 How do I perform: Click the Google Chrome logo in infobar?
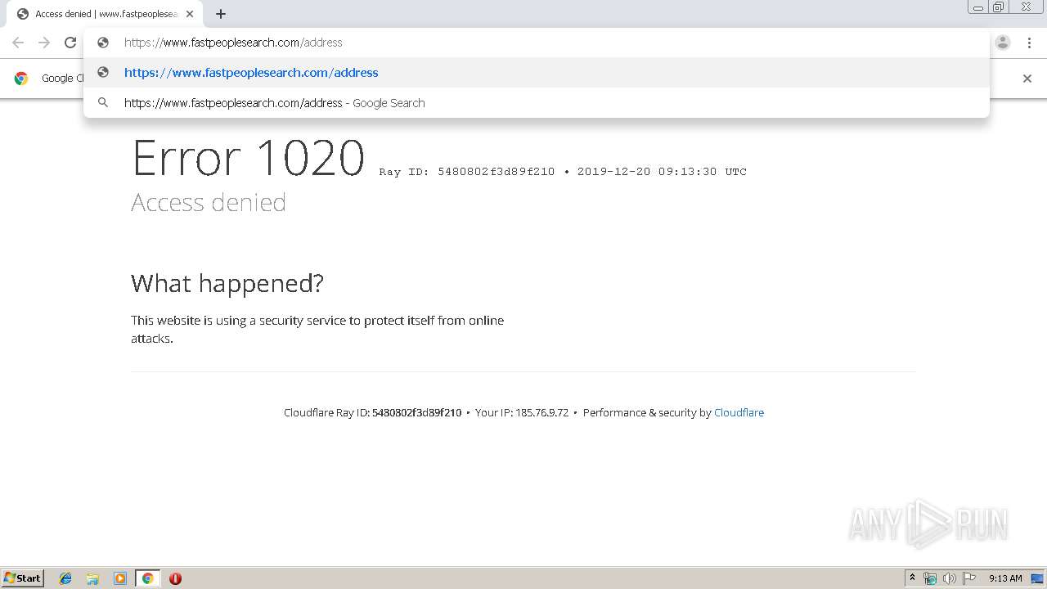coord(21,79)
